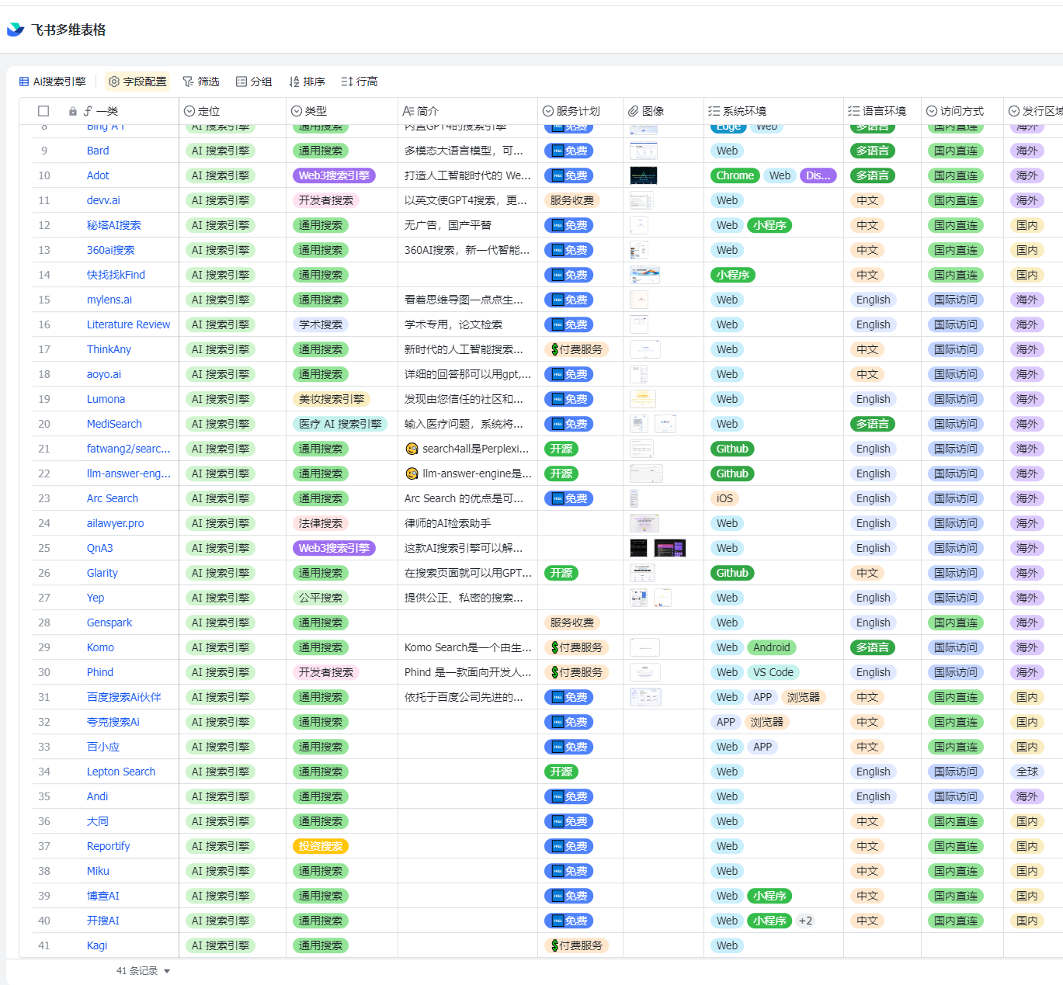Open the 百度搜索Ai伙伴 record link
Screen dimensions: 1063x985
[124, 697]
